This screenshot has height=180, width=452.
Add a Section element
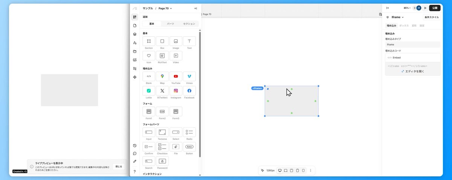[149, 41]
